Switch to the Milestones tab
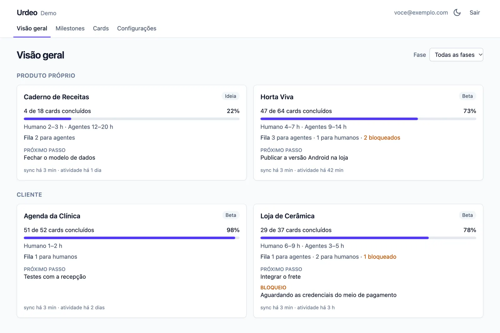500x333 pixels. click(70, 28)
